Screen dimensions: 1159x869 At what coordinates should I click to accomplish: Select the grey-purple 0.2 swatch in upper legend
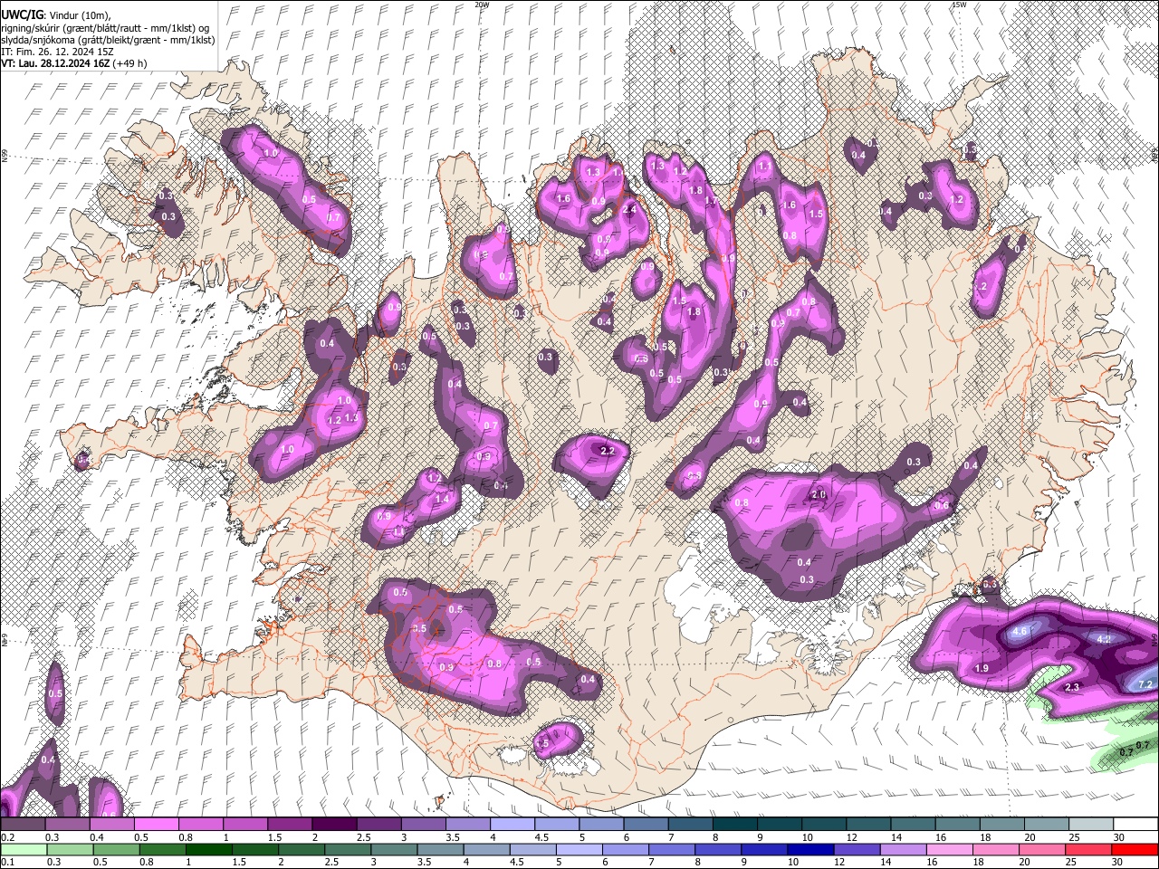pyautogui.click(x=24, y=825)
